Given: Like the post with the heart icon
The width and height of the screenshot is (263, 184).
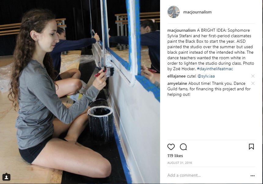Looking at the screenshot, I should click(171, 147).
